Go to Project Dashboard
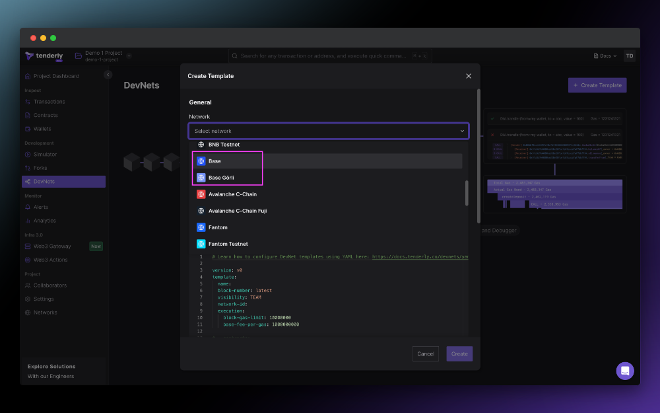Image resolution: width=660 pixels, height=413 pixels. [56, 76]
